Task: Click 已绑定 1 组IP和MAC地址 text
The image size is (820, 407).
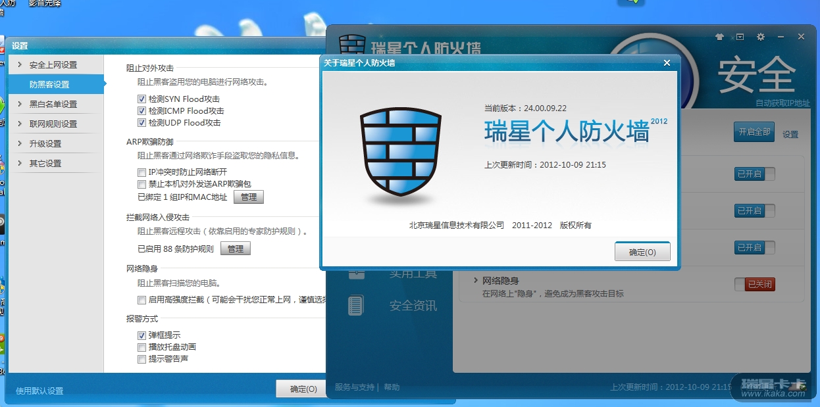Action: (182, 197)
